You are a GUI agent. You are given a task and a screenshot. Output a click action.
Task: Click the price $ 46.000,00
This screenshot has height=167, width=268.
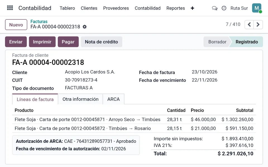point(203,119)
